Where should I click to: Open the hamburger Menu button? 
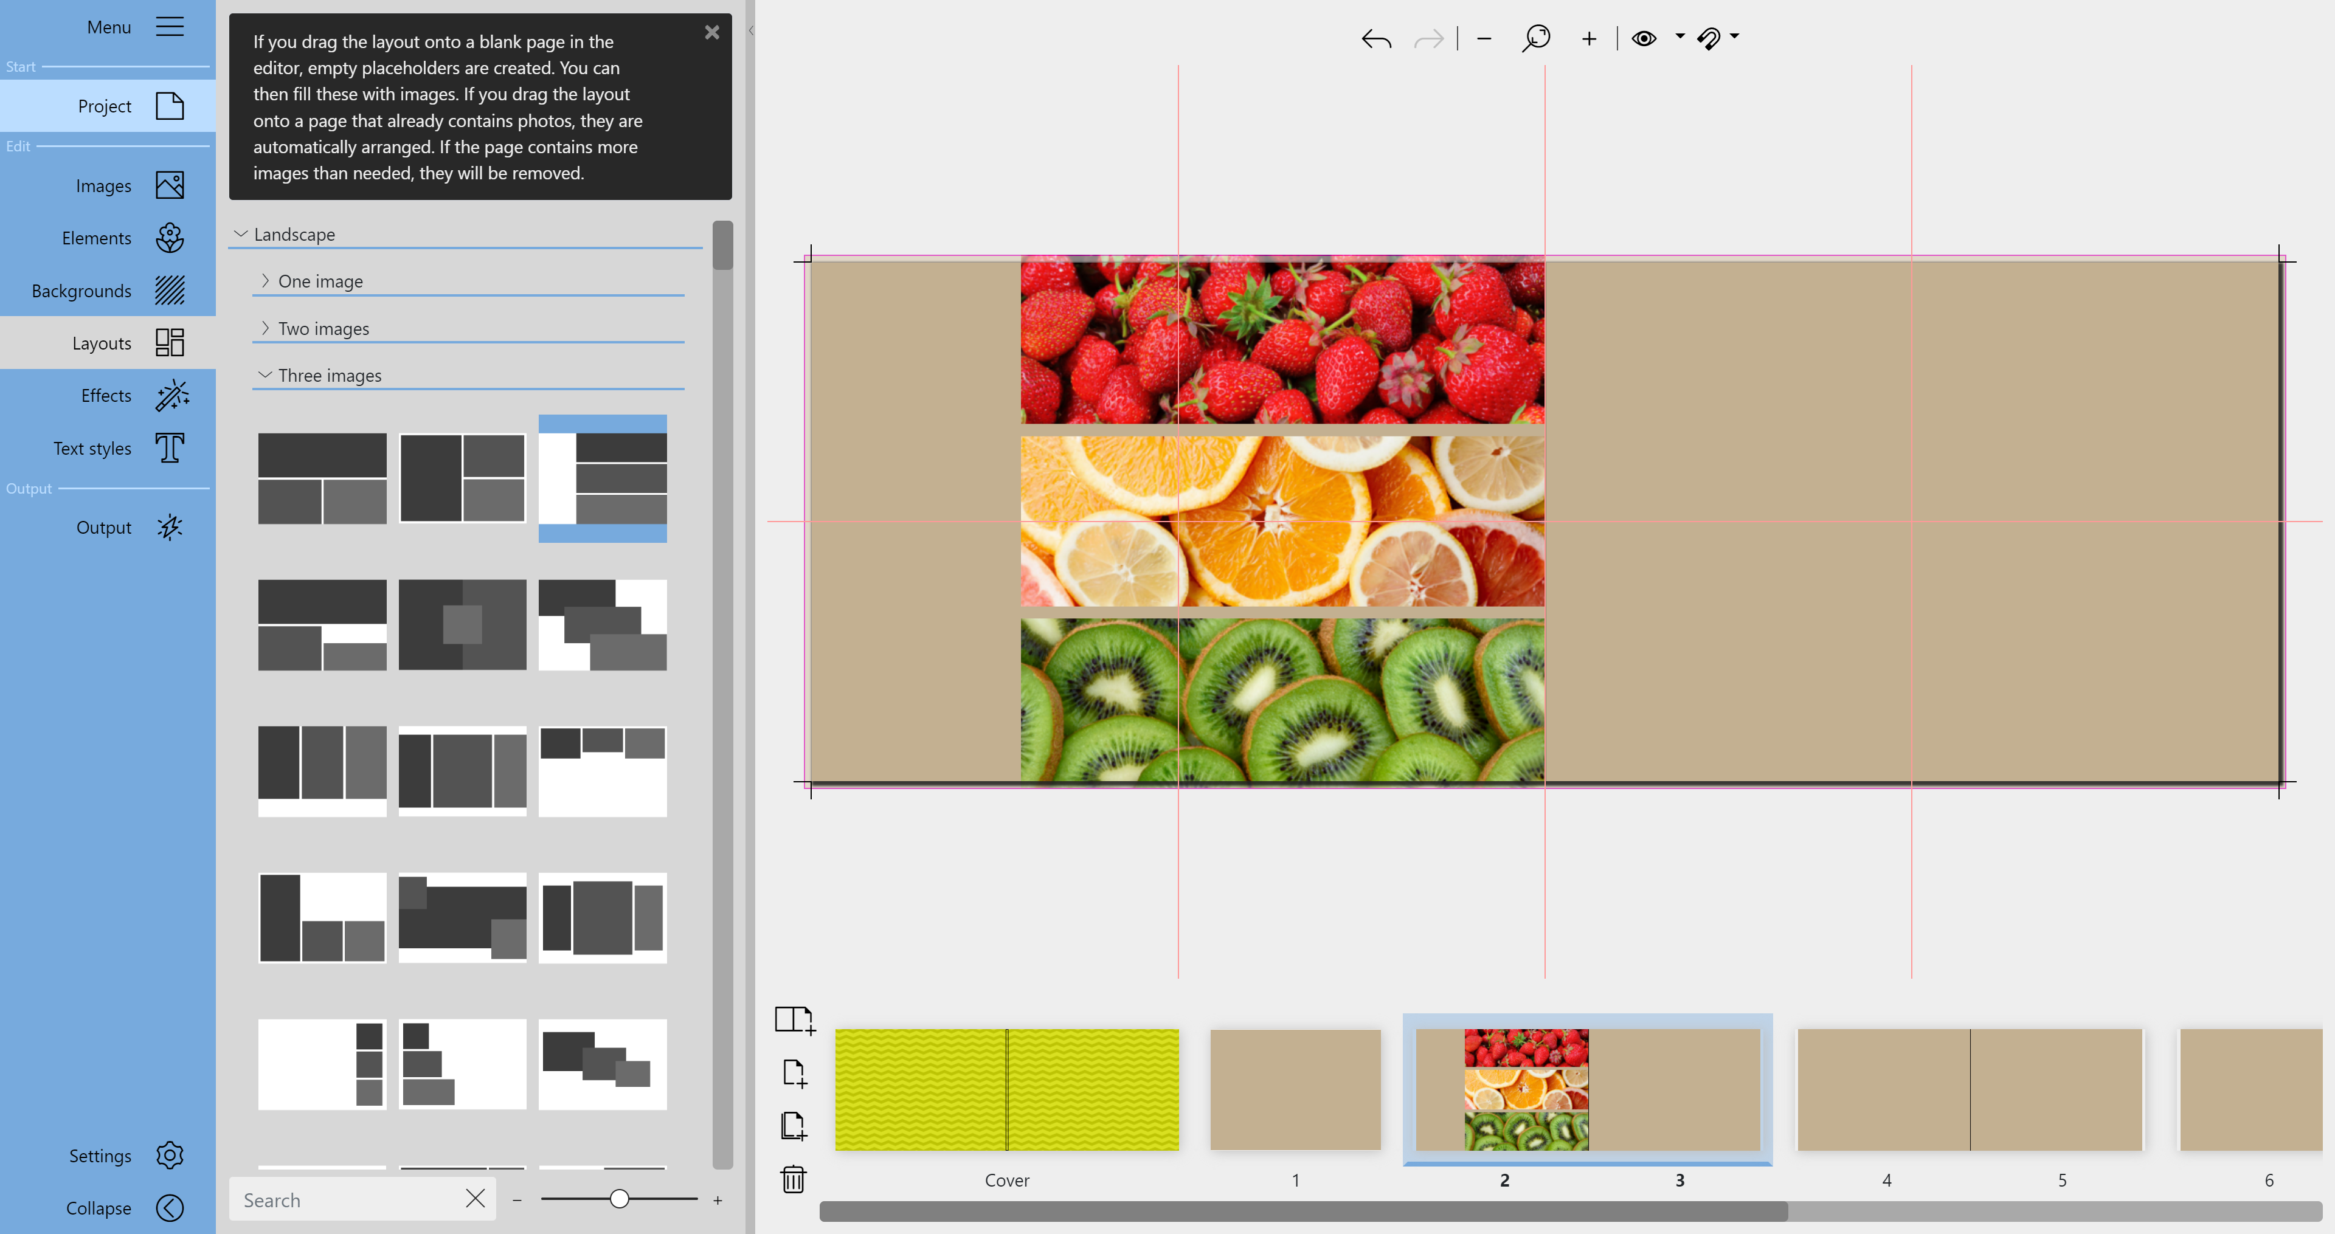point(170,27)
